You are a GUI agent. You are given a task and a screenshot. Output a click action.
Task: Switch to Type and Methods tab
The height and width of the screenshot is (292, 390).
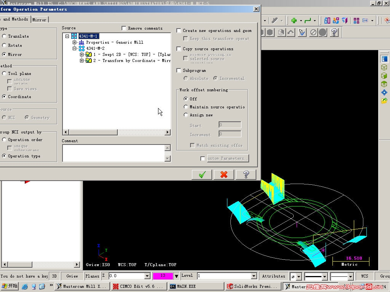point(15,19)
